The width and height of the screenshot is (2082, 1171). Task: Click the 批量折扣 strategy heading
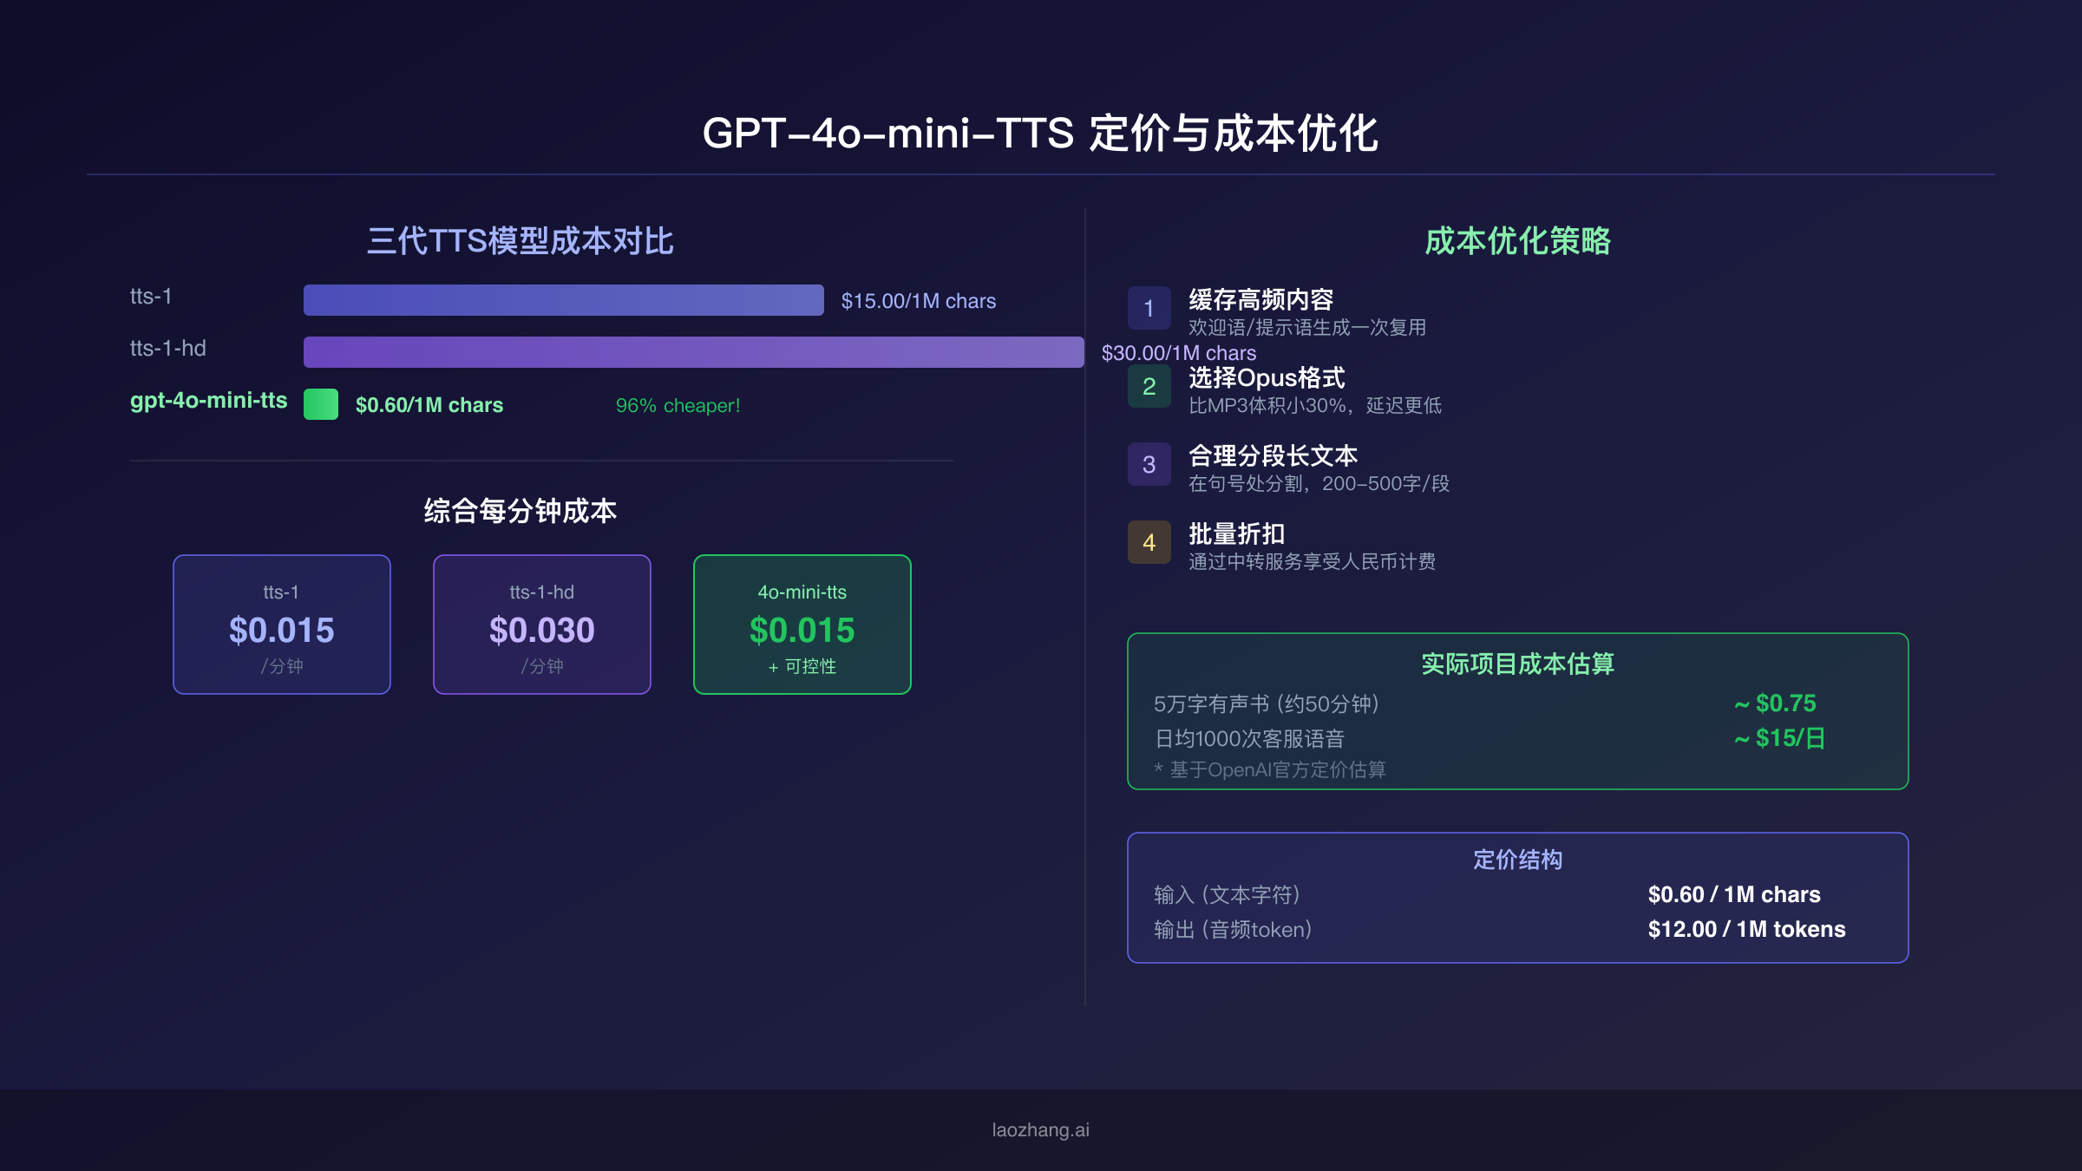coord(1236,534)
